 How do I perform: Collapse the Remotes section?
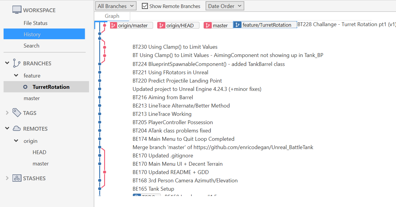(7, 129)
